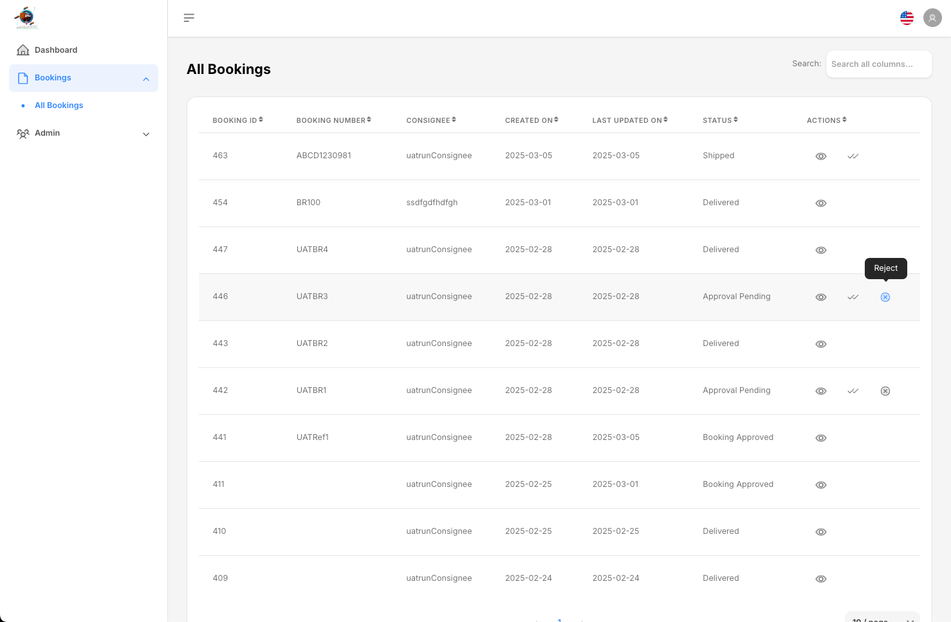
Task: Sort by the Created On column
Action: pos(531,120)
